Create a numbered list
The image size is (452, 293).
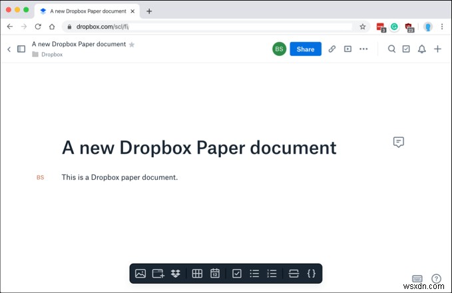[272, 273]
